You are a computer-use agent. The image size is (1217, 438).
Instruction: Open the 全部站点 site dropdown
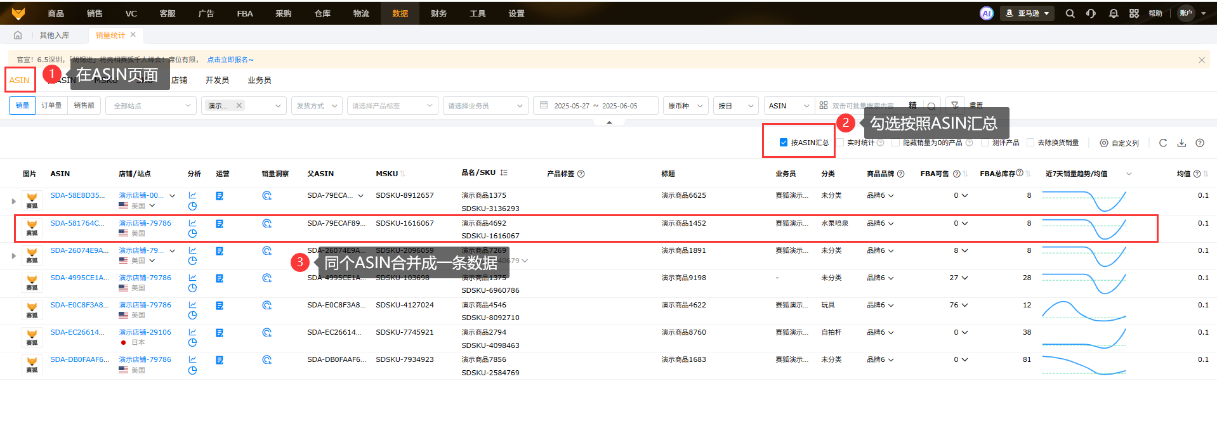pyautogui.click(x=152, y=106)
